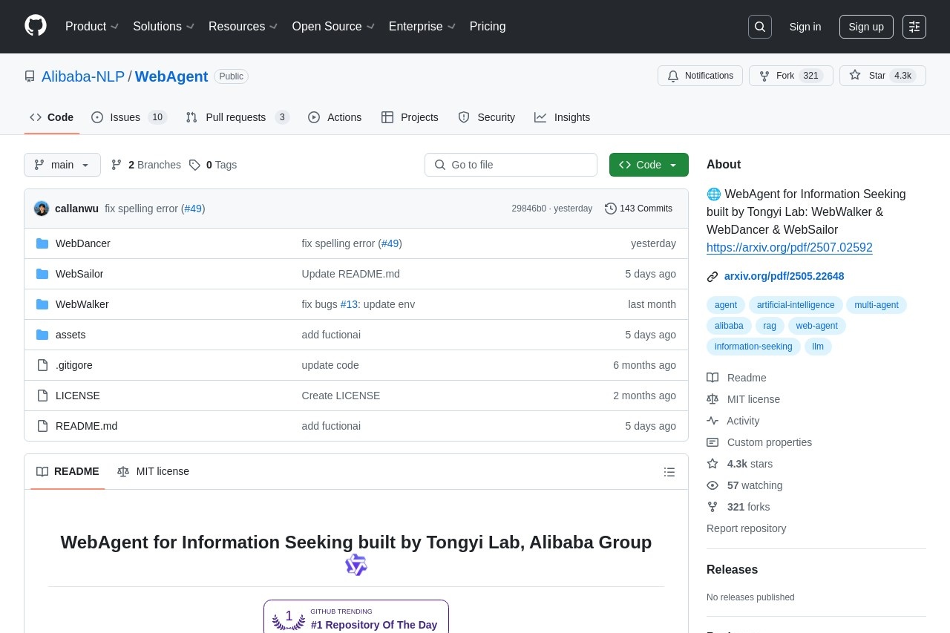This screenshot has height=633, width=950.
Task: Click the WebAgent repository name link
Action: click(171, 76)
